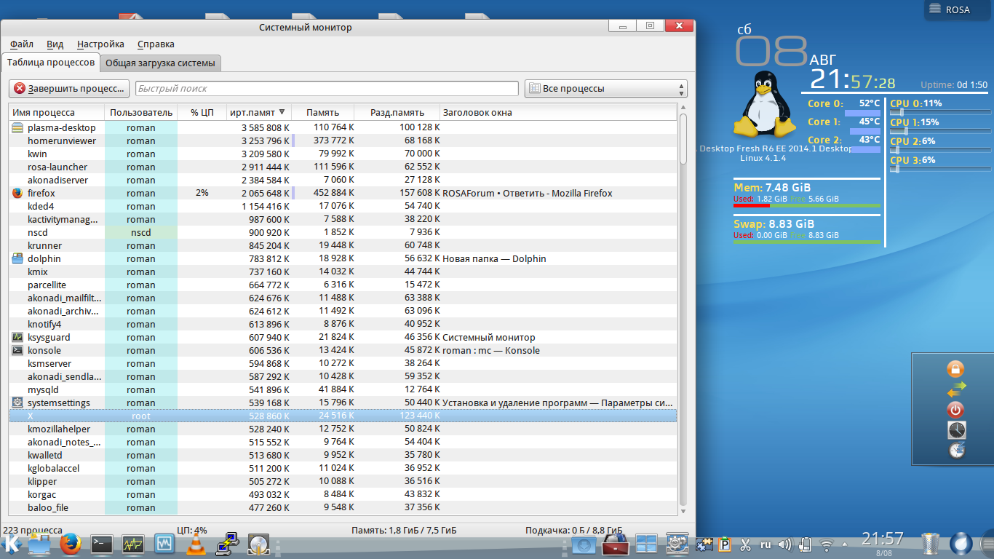Open the 'Вид' menu
Screen dimensions: 994x559
(x=55, y=44)
